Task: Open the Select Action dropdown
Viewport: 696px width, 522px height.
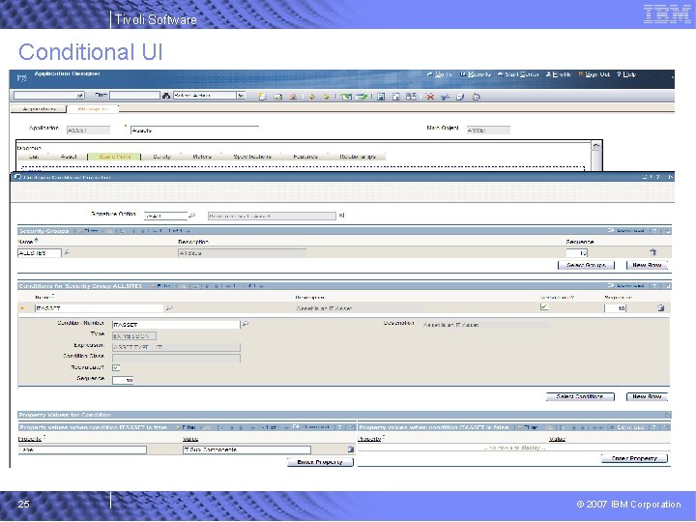Action: pos(241,96)
